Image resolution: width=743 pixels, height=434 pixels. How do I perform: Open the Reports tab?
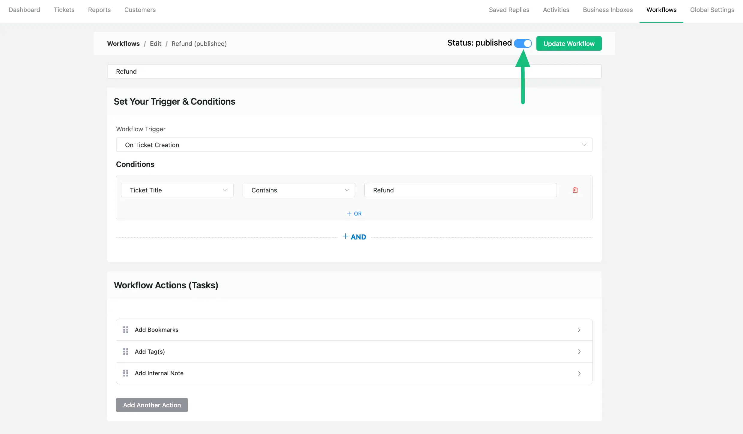click(x=99, y=10)
